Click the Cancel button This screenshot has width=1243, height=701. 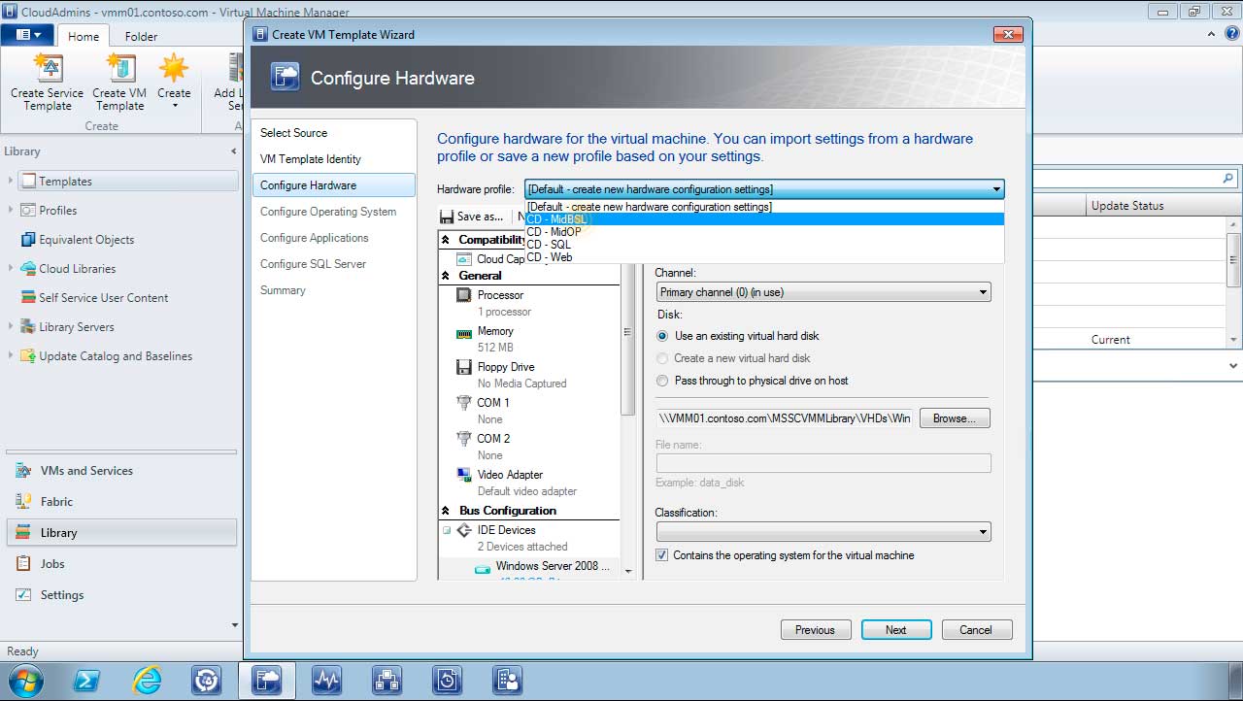[976, 630]
